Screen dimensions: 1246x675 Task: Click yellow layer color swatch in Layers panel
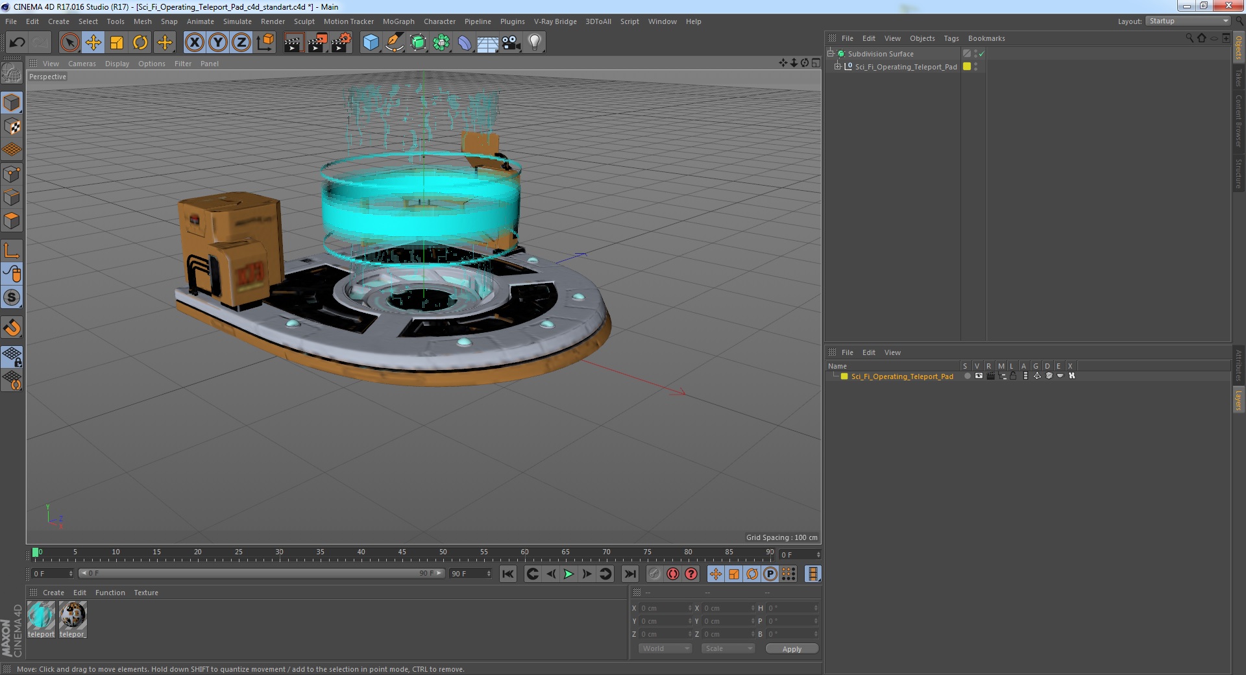pos(844,376)
